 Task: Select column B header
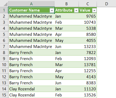click(x=67, y=4)
